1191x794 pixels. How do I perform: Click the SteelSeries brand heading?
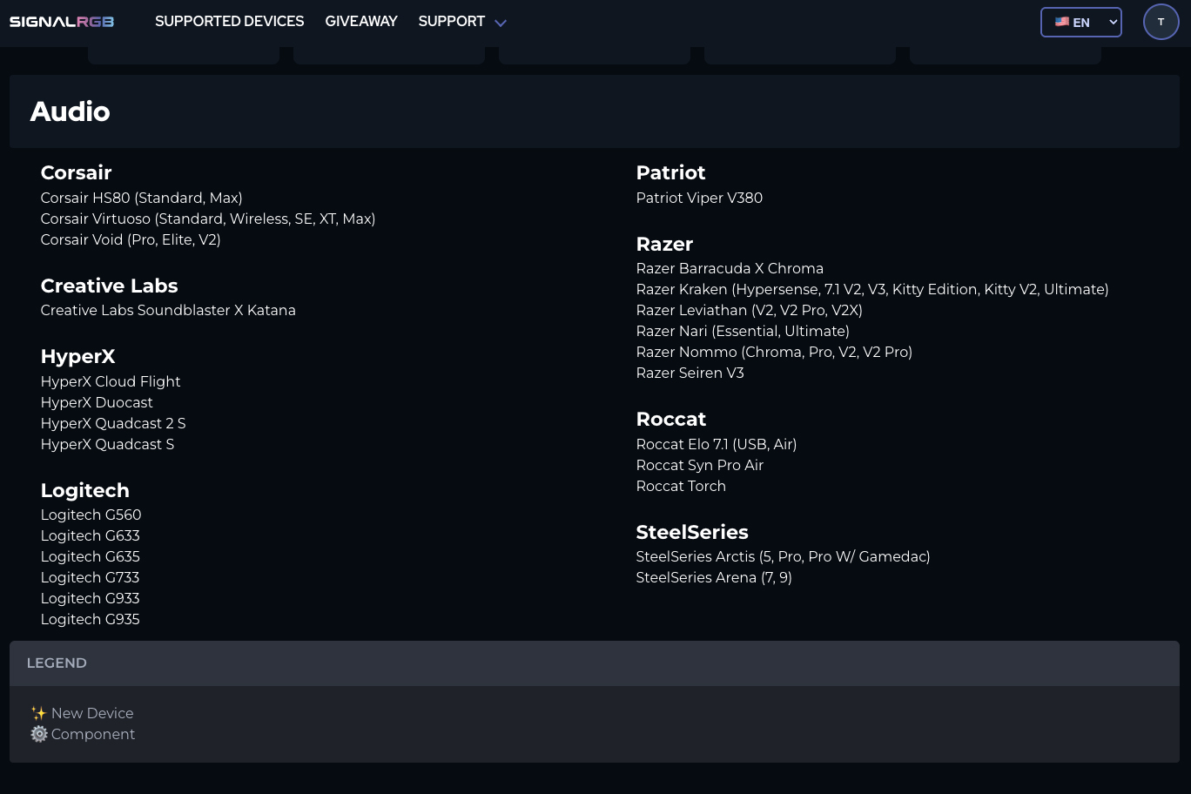tap(693, 532)
